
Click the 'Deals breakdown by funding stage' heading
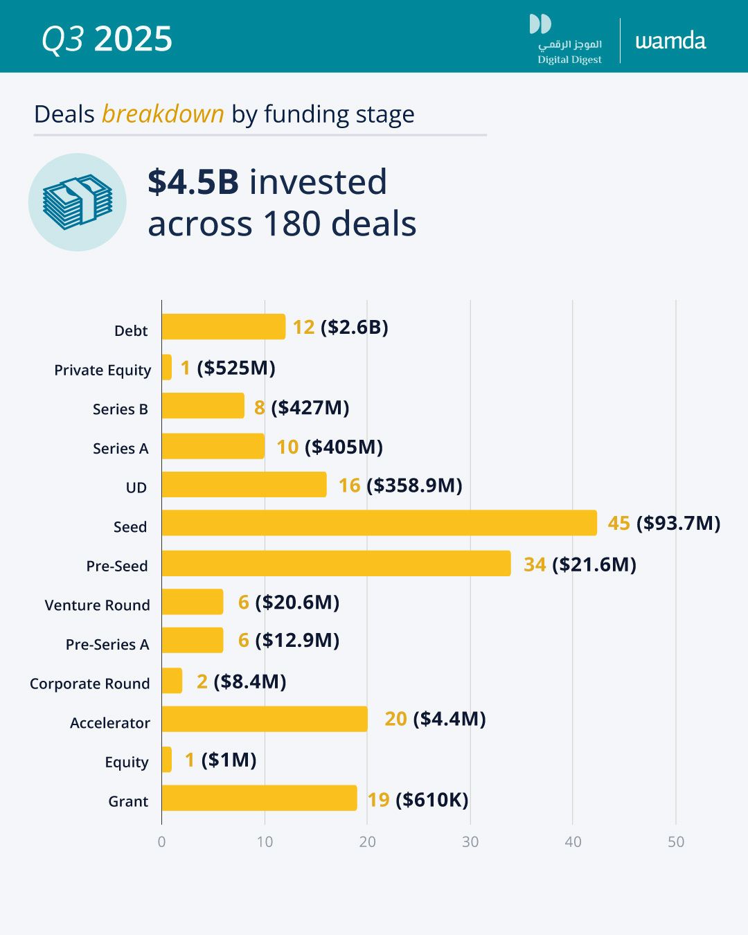224,114
